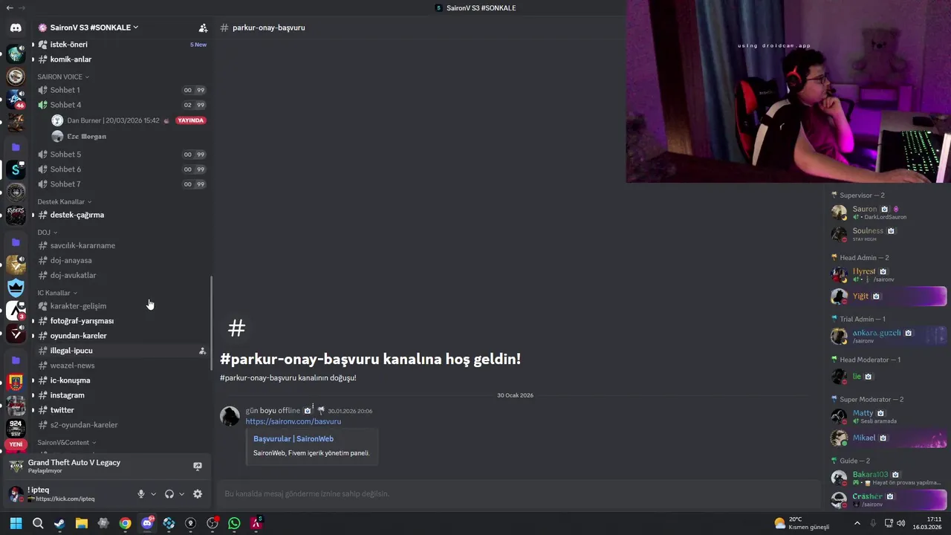Open the sairanv.com/basvuru link
The height and width of the screenshot is (535, 951).
coord(293,421)
